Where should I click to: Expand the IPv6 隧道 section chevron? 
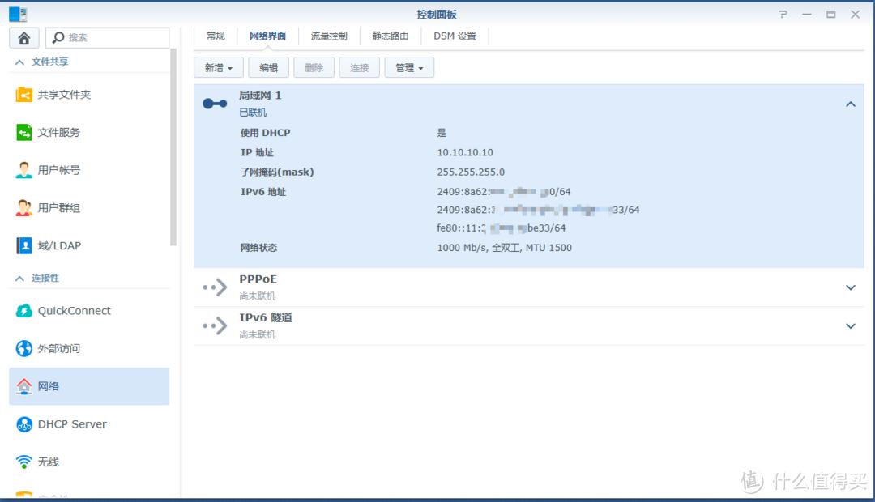click(851, 326)
